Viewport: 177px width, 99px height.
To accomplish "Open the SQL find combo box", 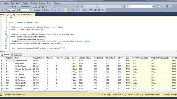I will point(153,6).
